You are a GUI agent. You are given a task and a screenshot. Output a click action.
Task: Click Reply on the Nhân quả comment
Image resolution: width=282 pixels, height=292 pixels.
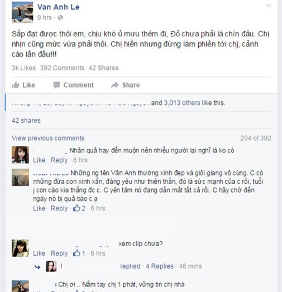(59, 160)
